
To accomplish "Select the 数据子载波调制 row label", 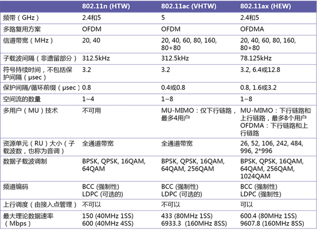I will [25, 161].
